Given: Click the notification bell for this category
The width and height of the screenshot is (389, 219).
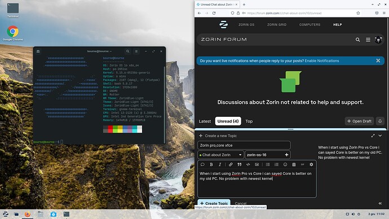Looking at the screenshot, I should (x=380, y=121).
